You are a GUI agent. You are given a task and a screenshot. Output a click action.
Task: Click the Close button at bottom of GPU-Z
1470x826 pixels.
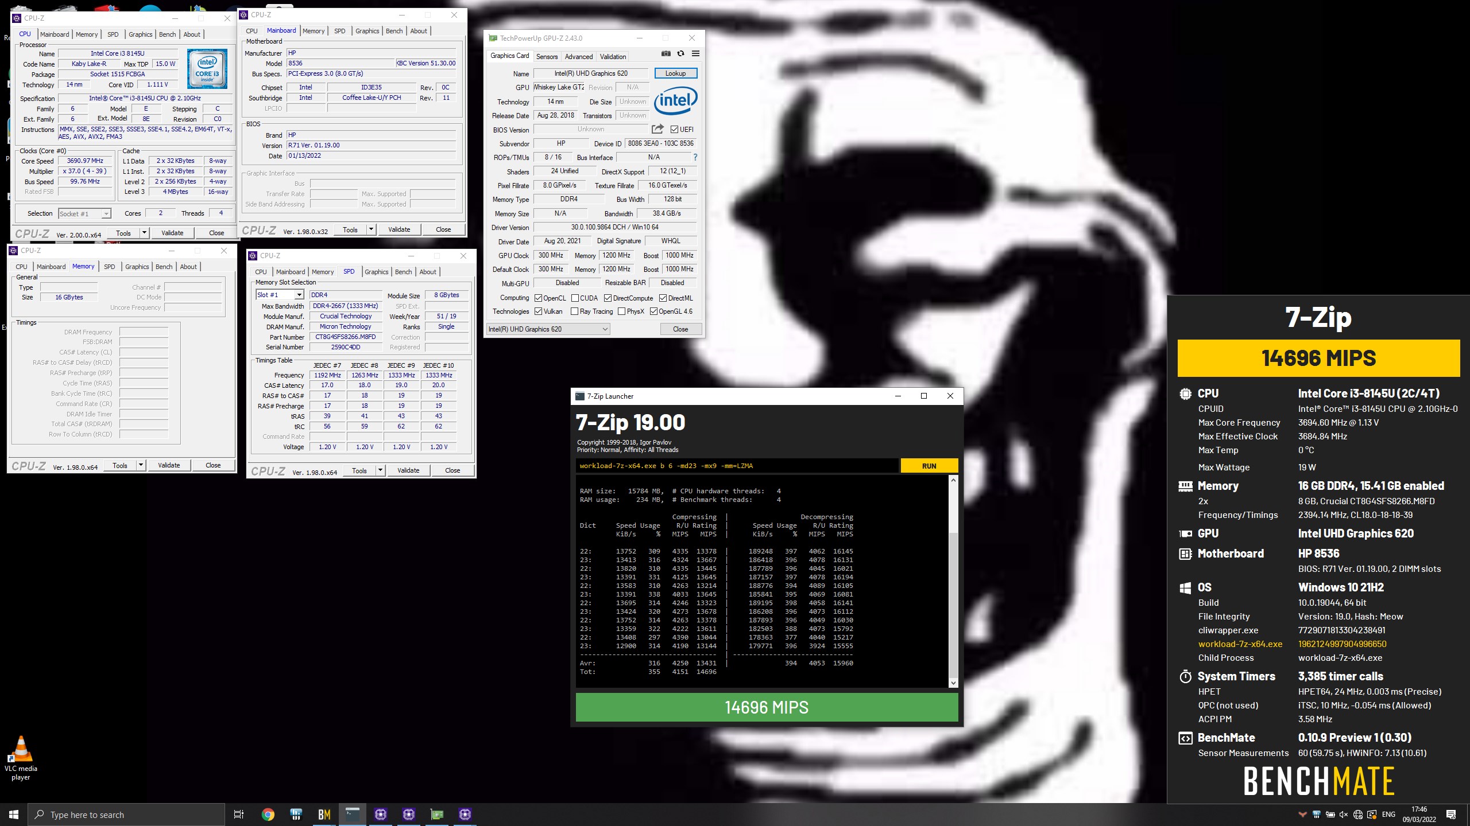[680, 329]
